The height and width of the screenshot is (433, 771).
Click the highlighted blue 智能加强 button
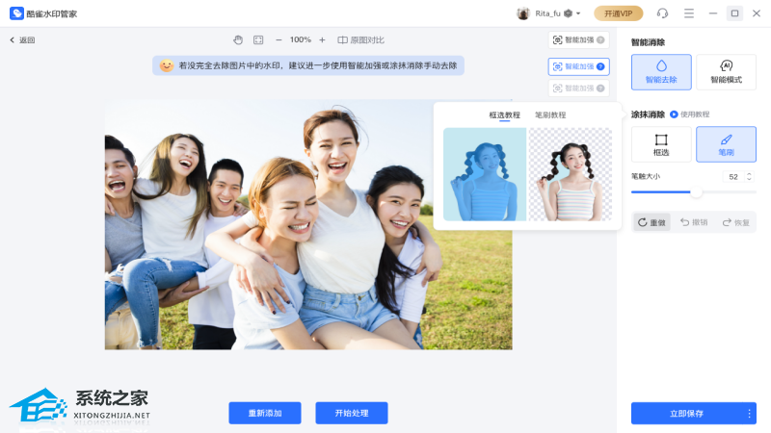pyautogui.click(x=579, y=66)
